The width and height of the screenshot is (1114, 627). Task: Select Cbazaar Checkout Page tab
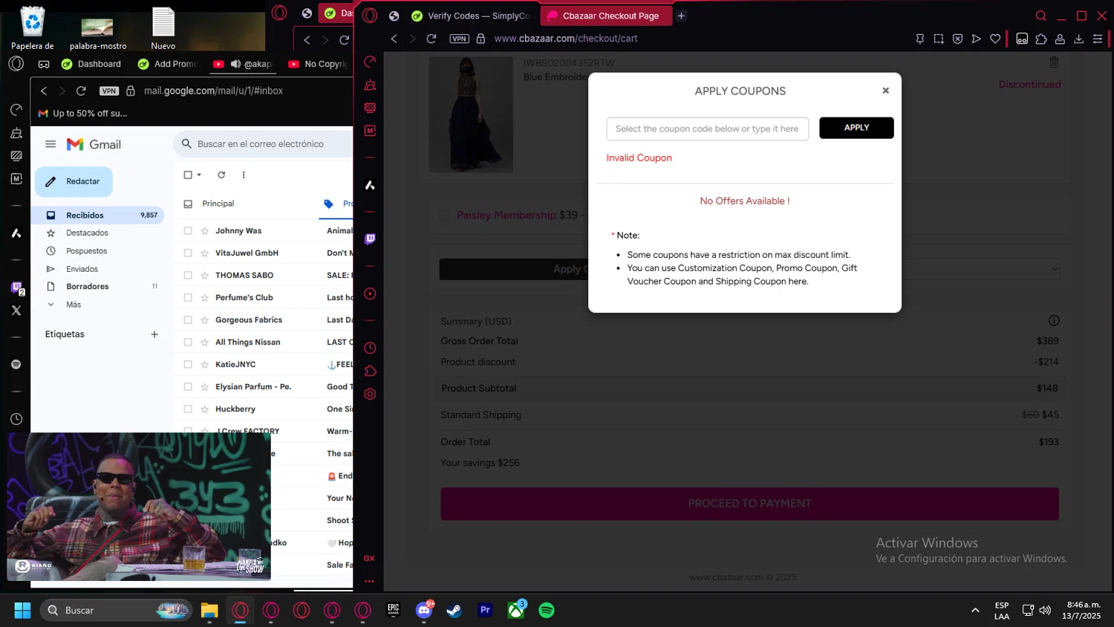[x=605, y=16]
